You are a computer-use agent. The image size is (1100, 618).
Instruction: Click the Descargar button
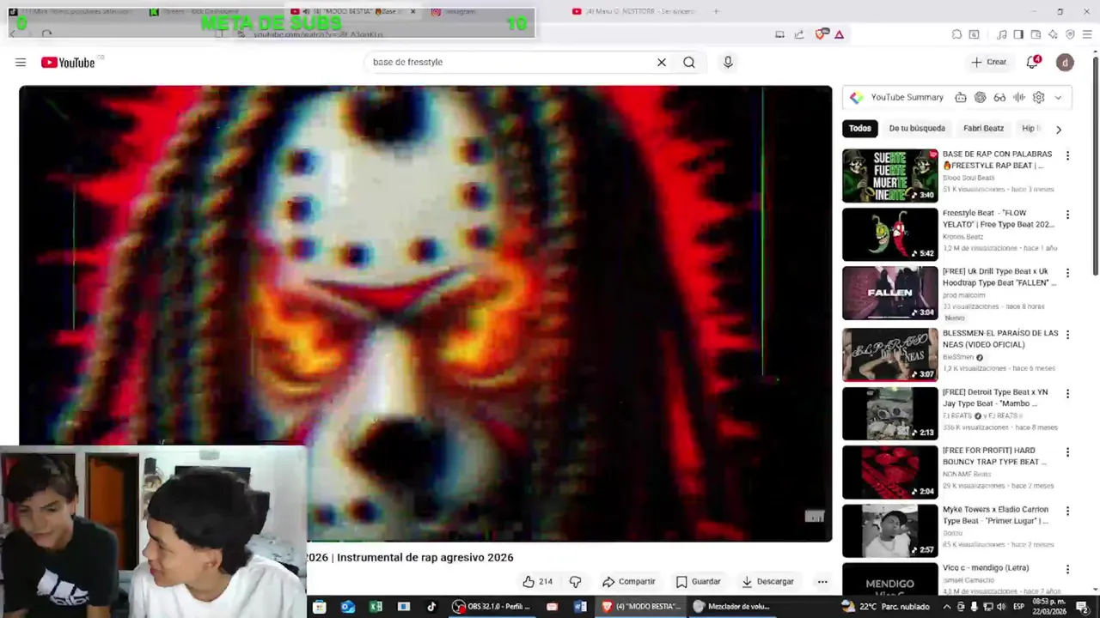[x=768, y=581]
